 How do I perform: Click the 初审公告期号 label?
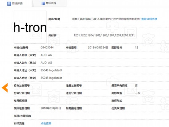[x=22, y=85]
